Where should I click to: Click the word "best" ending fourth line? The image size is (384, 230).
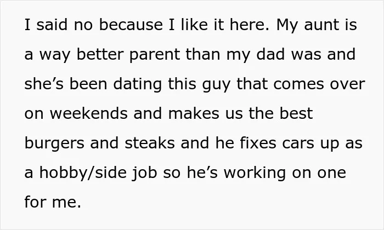point(296,113)
